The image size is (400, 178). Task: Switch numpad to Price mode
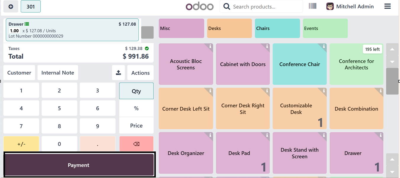[x=136, y=126]
